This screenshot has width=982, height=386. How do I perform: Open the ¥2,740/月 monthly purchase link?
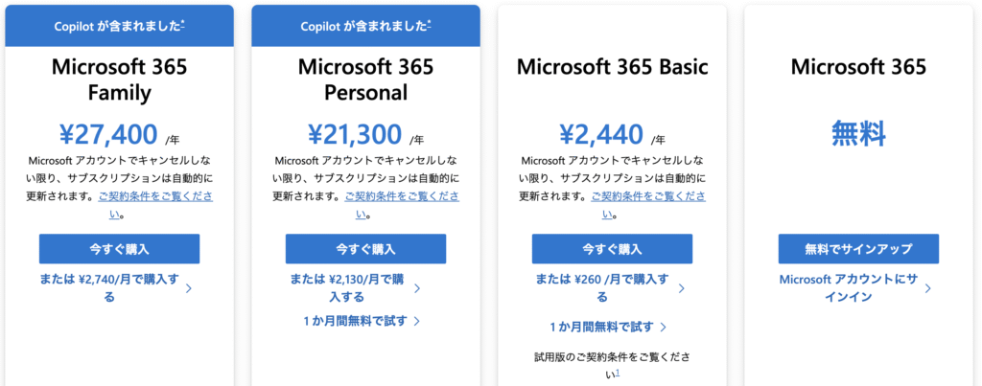(x=109, y=288)
